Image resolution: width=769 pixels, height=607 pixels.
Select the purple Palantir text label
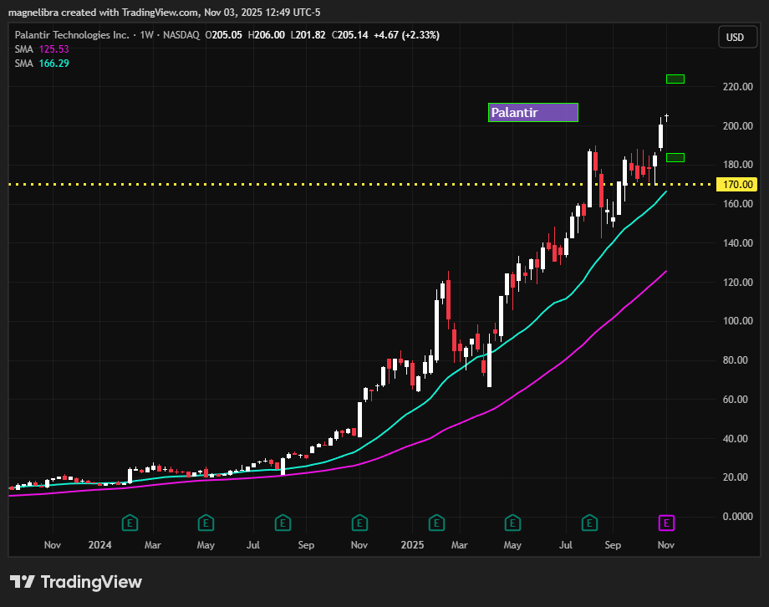click(533, 112)
